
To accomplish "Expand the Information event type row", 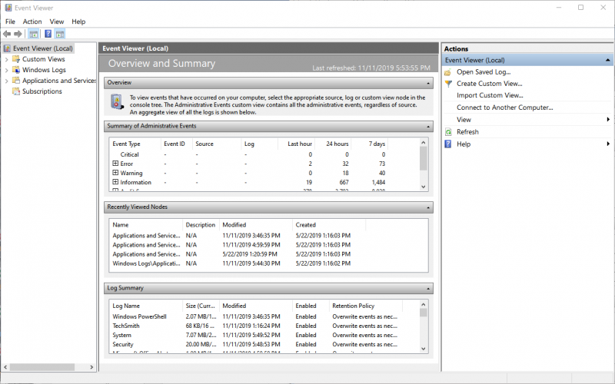I will point(115,182).
